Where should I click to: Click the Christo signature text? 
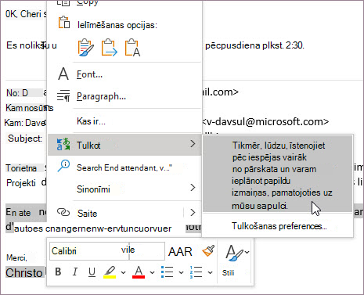pyautogui.click(x=24, y=273)
